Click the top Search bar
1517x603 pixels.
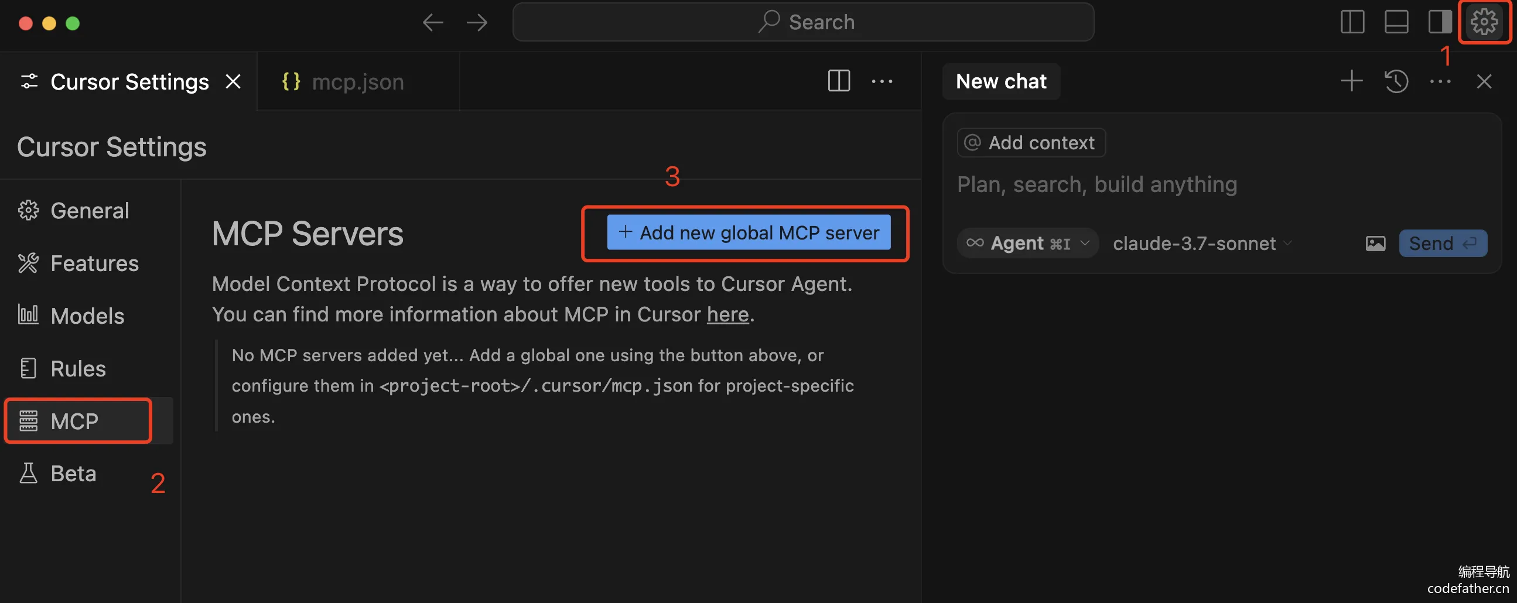click(x=803, y=22)
